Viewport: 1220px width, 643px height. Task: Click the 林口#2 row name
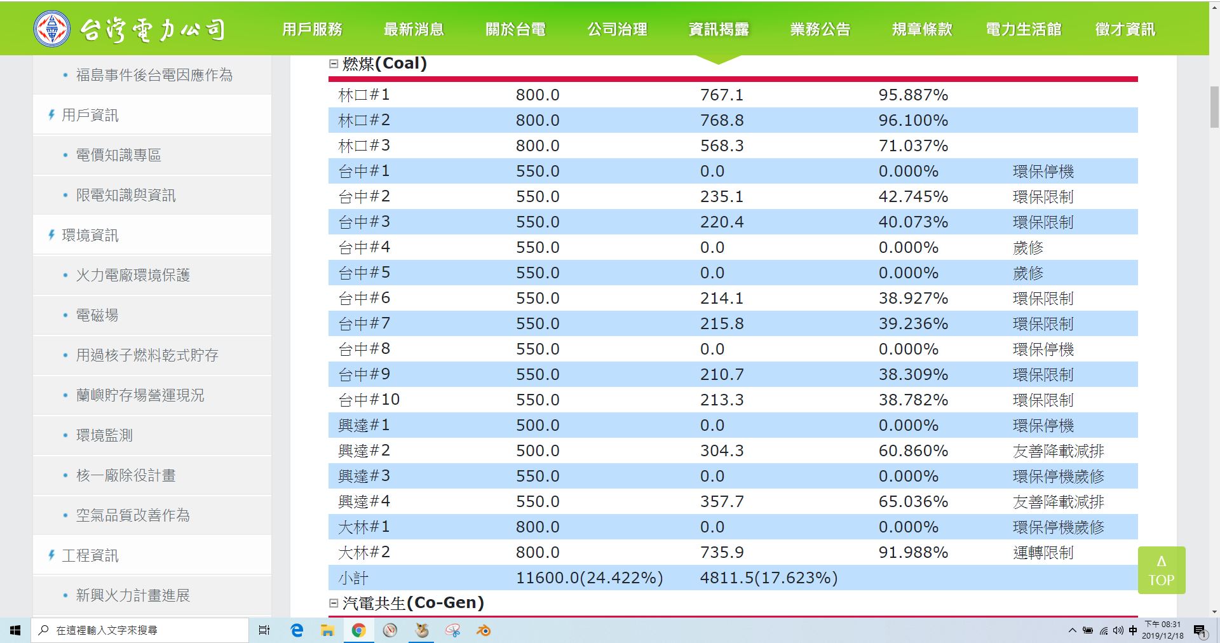point(364,120)
